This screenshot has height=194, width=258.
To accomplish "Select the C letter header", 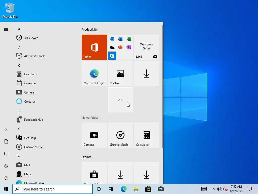I will [19, 66].
